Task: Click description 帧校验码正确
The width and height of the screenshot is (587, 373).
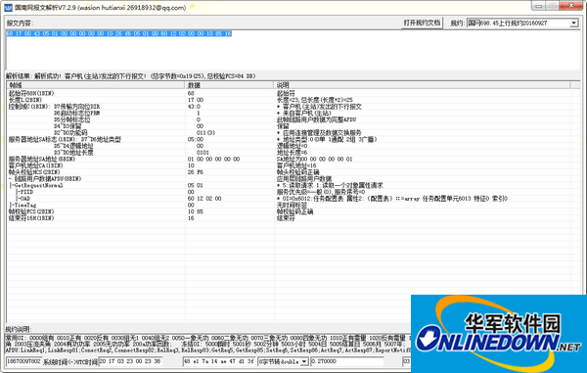Action: tap(295, 212)
